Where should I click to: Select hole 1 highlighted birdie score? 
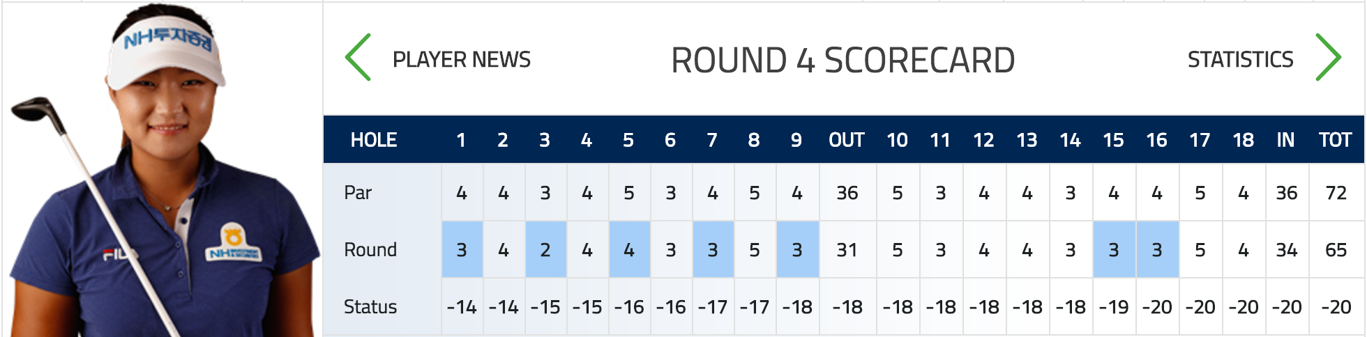click(x=462, y=249)
